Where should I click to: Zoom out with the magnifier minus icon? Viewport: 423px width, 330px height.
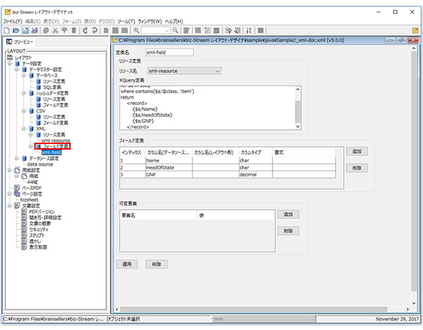click(175, 31)
